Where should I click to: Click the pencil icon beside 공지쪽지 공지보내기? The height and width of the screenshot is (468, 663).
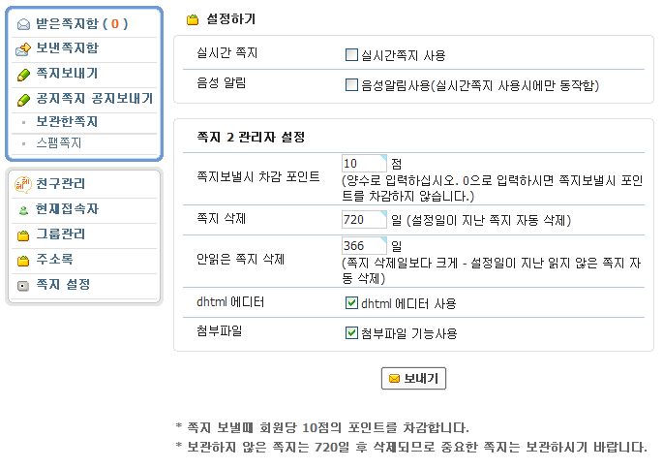(x=23, y=99)
